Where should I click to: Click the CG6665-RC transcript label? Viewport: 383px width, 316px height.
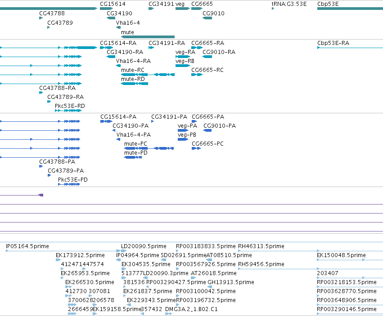click(x=207, y=70)
